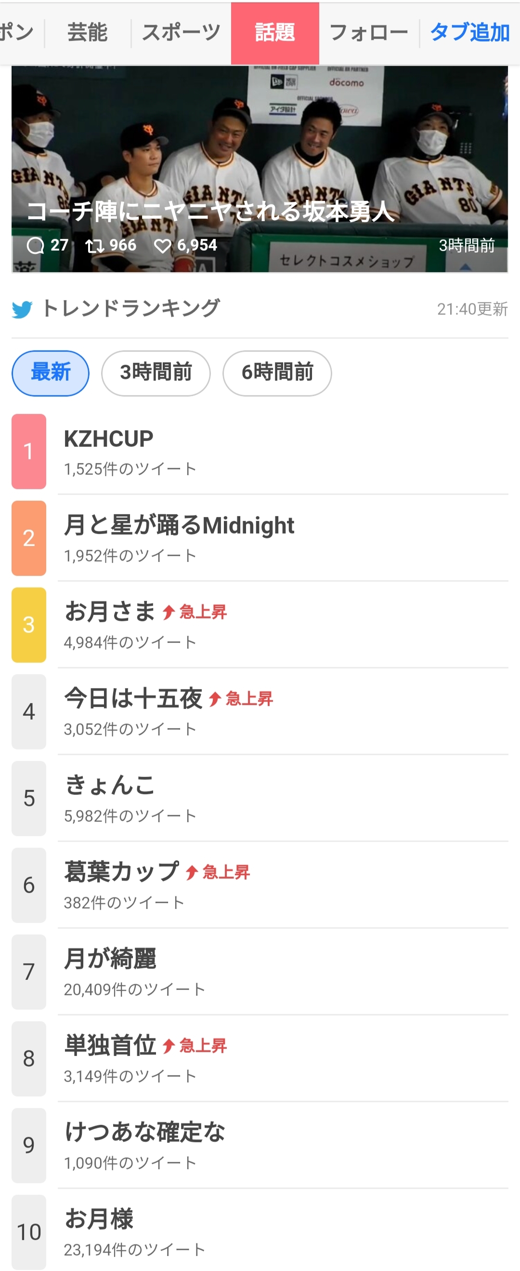The width and height of the screenshot is (520, 1271).
Task: Open the 今日は十五夜 trend entry
Action: [133, 699]
